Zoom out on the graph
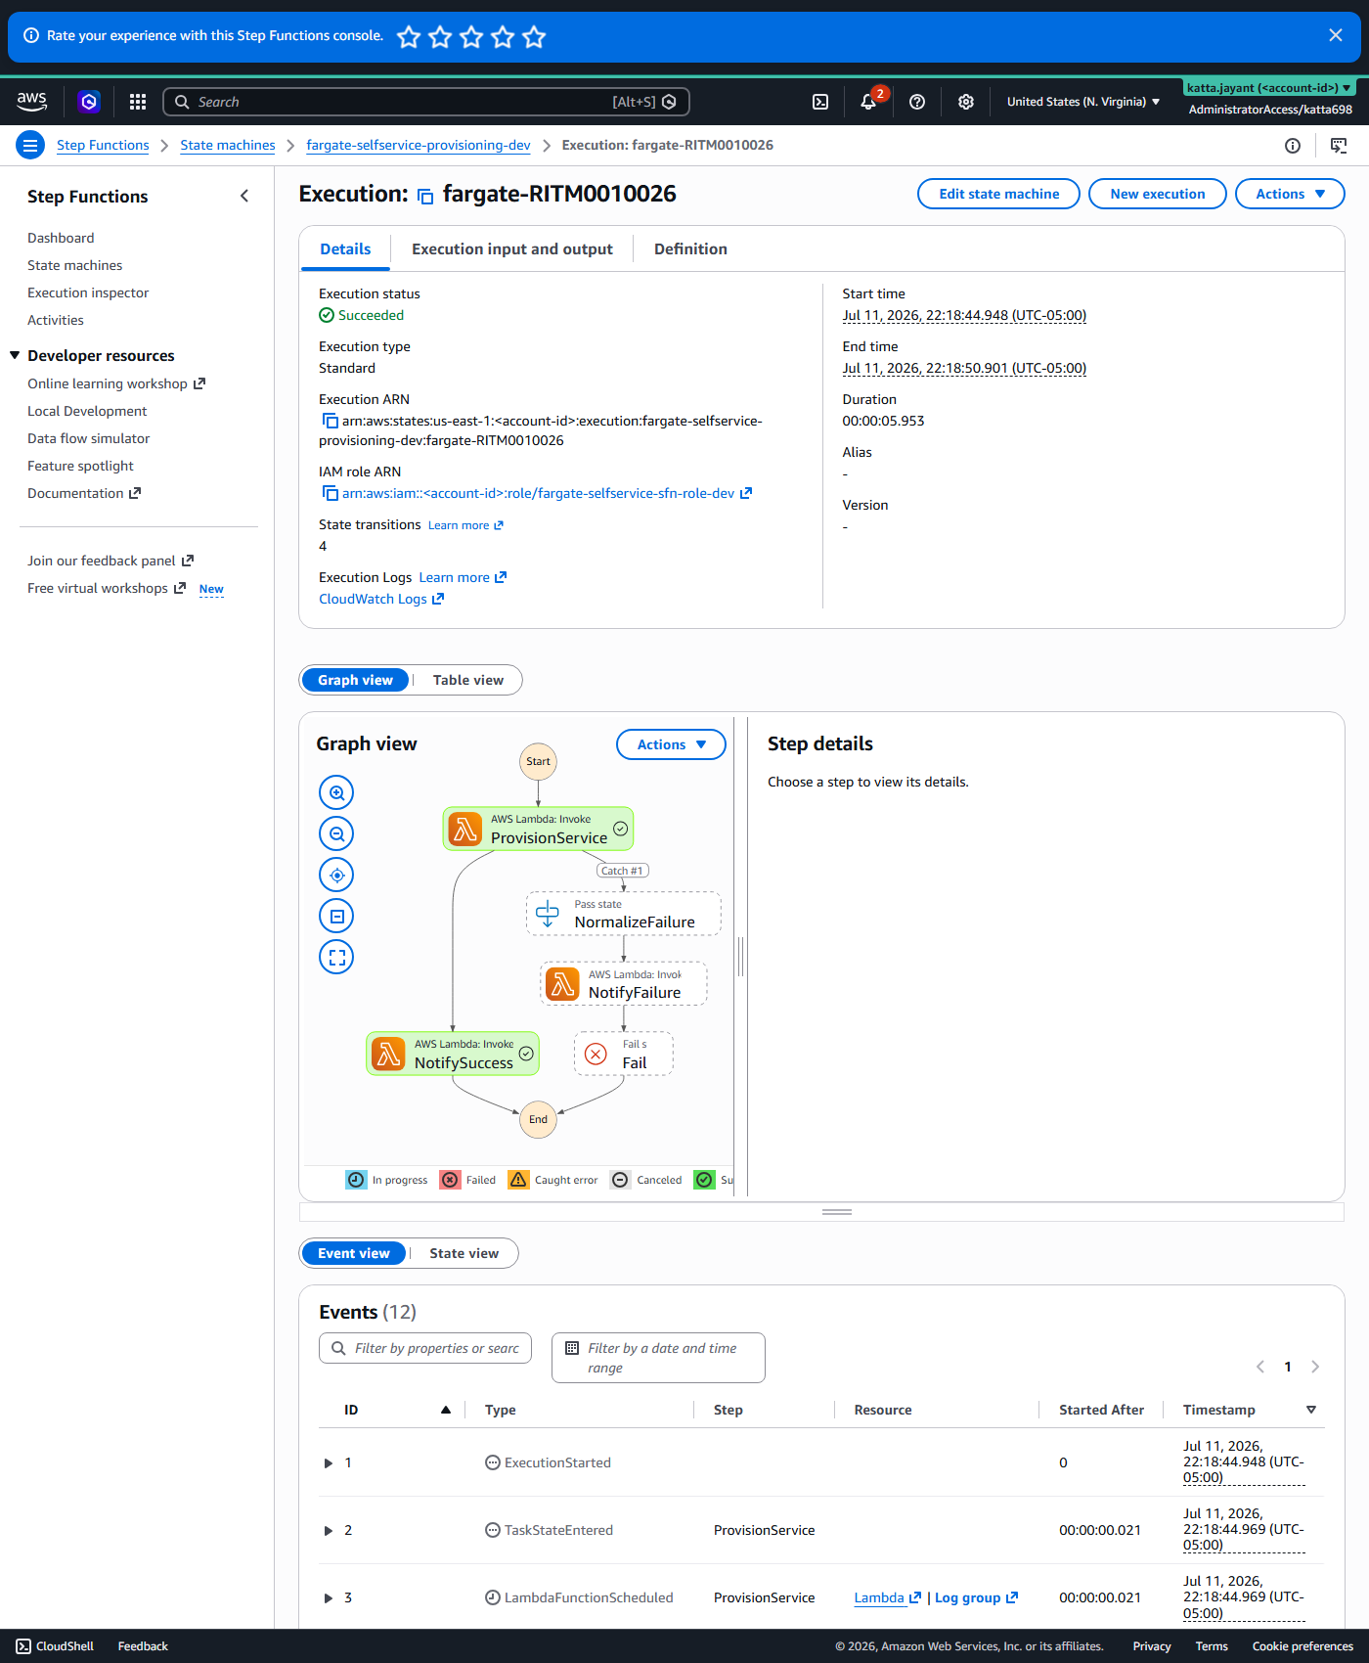The height and width of the screenshot is (1663, 1369). coord(336,833)
